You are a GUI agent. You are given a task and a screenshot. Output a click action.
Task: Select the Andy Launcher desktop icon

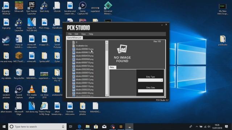(19, 25)
